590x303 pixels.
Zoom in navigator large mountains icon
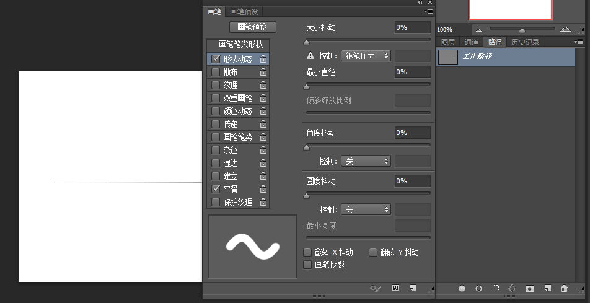pyautogui.click(x=565, y=29)
